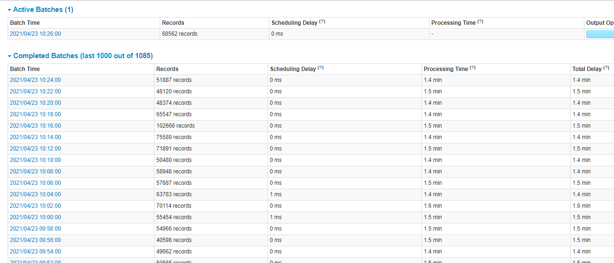Open completed batch 2021/04/23 10:20:00
The width and height of the screenshot is (614, 263).
35,103
